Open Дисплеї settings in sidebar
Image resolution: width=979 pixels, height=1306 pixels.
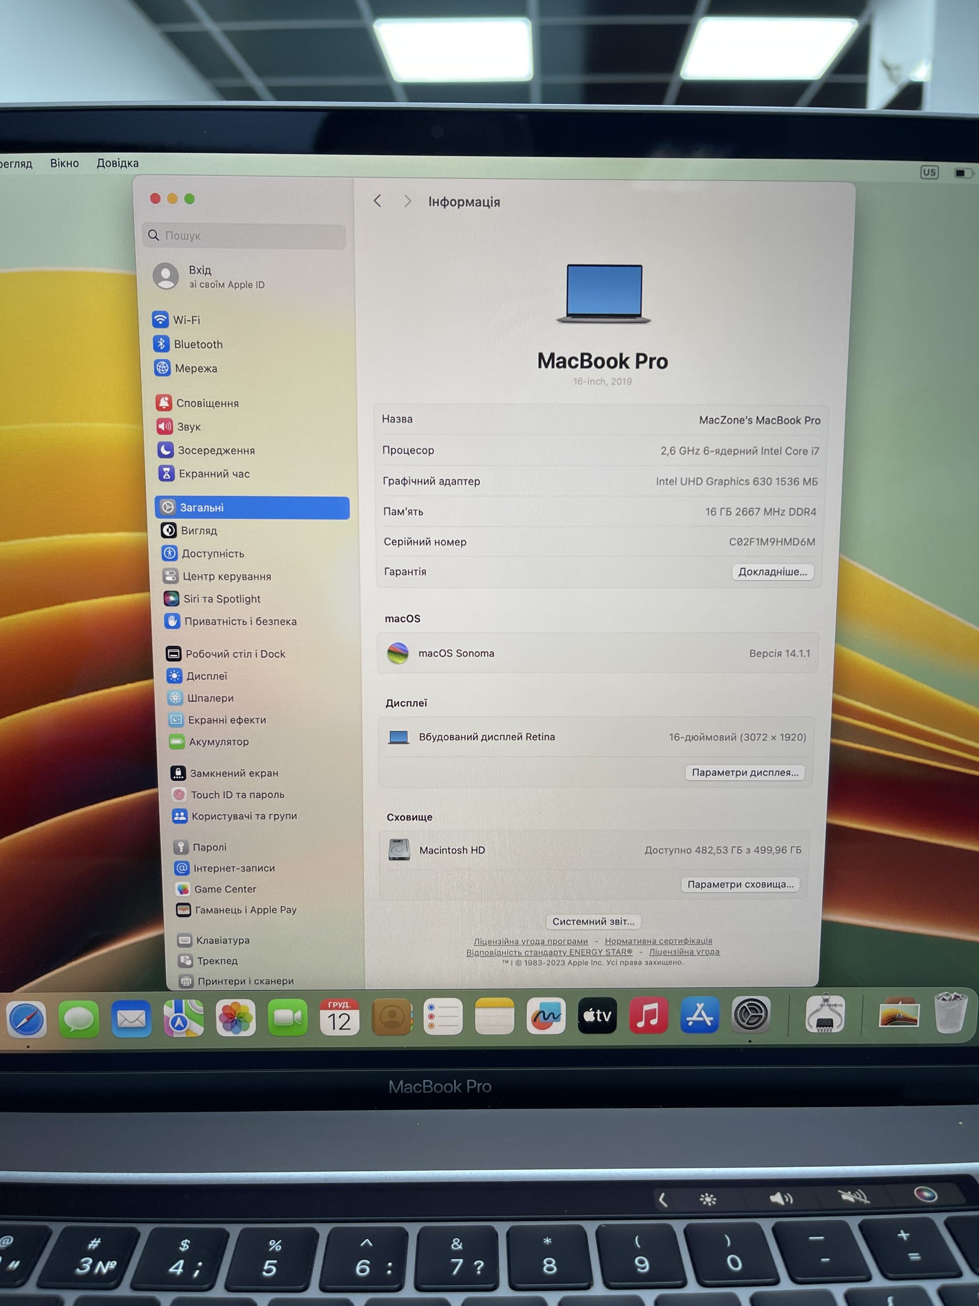(x=198, y=676)
